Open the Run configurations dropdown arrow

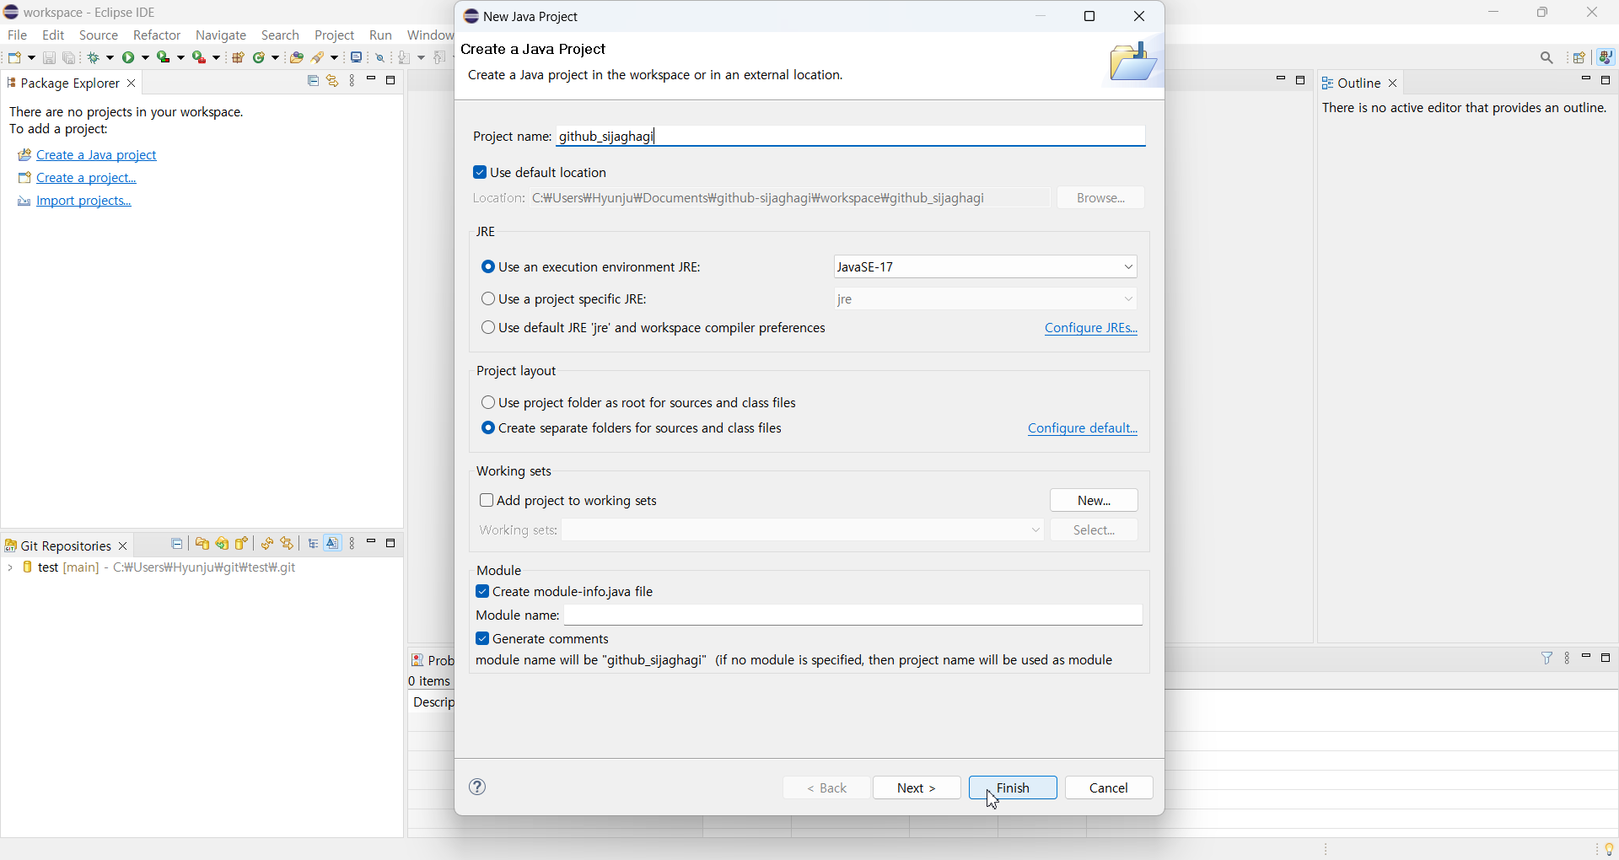coord(146,58)
